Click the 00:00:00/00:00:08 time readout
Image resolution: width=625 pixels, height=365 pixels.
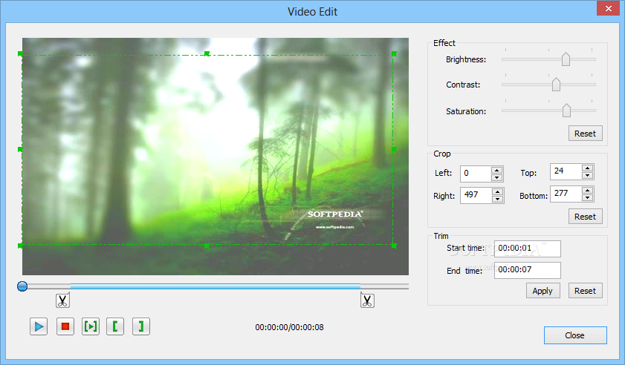tap(289, 327)
